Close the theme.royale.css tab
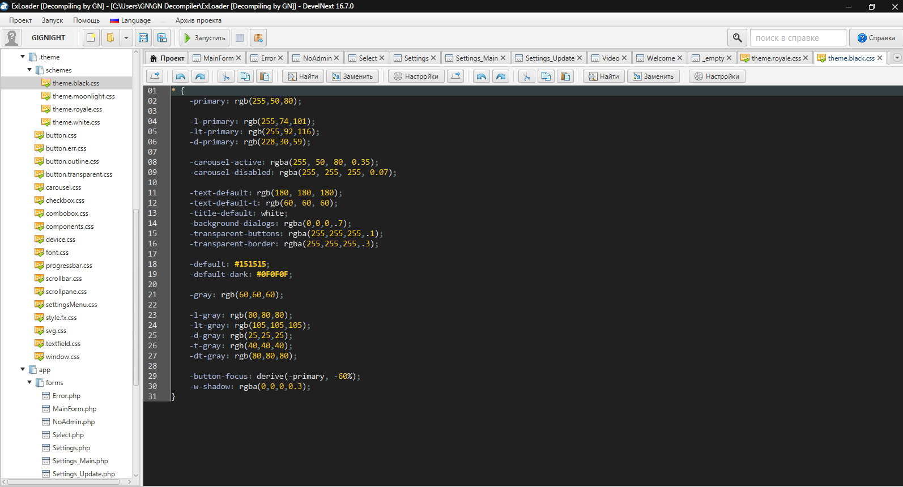The height and width of the screenshot is (487, 903). click(806, 58)
